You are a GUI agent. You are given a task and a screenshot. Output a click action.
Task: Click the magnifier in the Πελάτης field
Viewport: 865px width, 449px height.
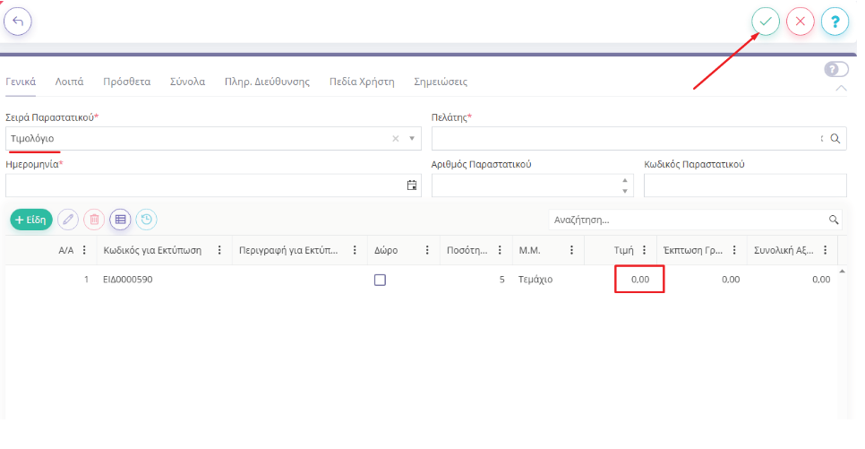(835, 139)
